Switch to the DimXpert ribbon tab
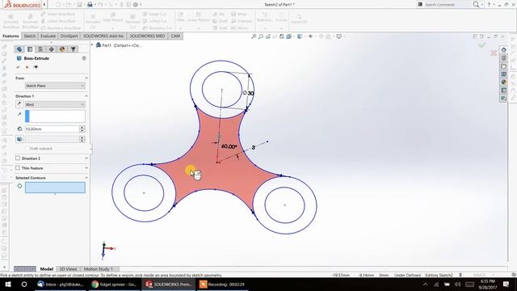The width and height of the screenshot is (517, 291). (69, 36)
